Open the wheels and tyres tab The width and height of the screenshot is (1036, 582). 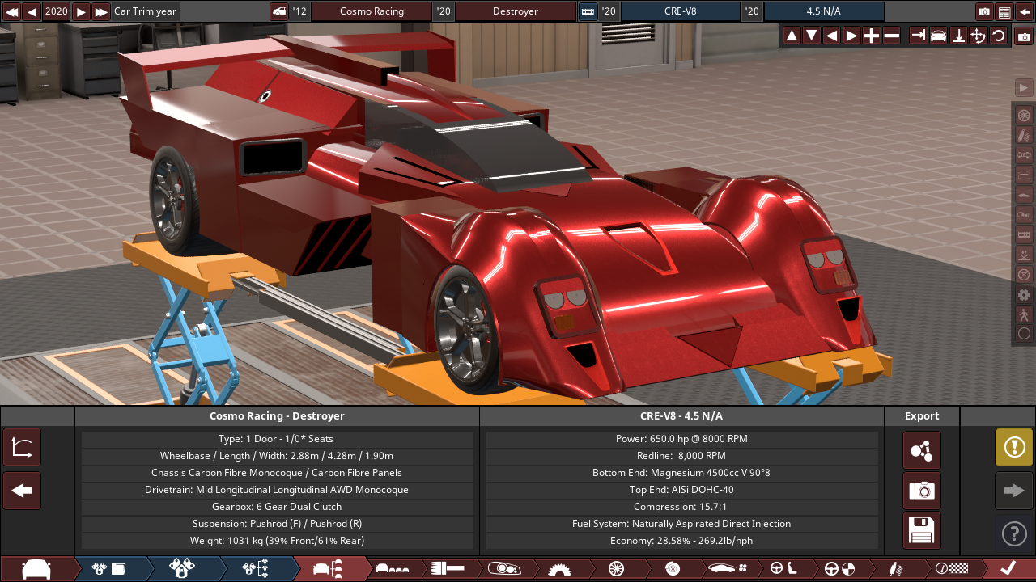[x=616, y=569]
